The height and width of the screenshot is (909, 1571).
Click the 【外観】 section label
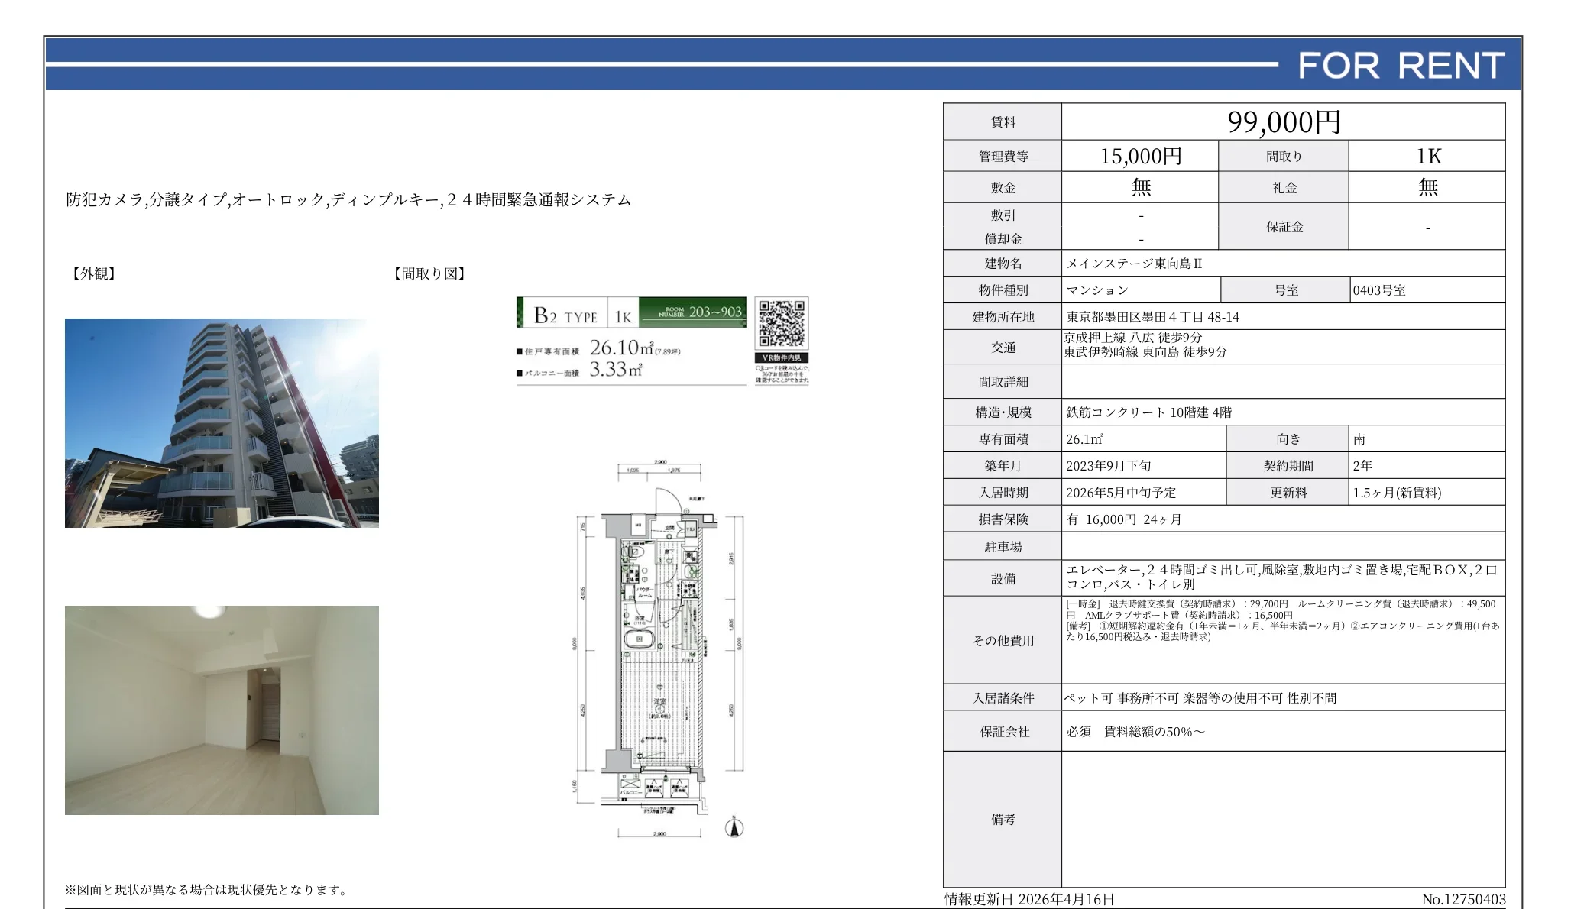click(x=92, y=273)
